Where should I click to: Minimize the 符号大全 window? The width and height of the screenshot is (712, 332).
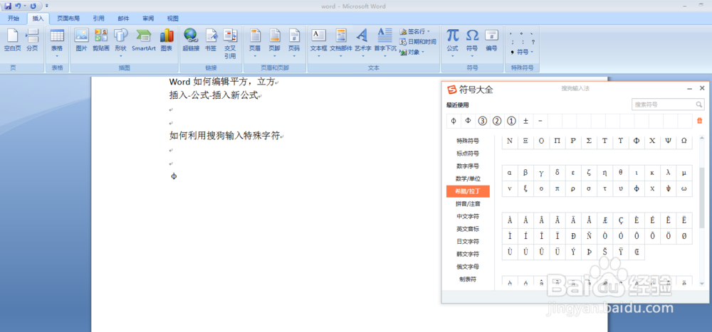click(x=690, y=89)
